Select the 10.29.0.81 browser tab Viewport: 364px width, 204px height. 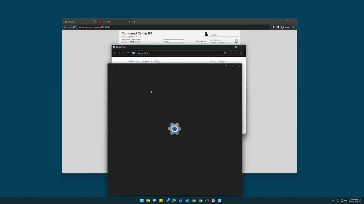(x=114, y=22)
